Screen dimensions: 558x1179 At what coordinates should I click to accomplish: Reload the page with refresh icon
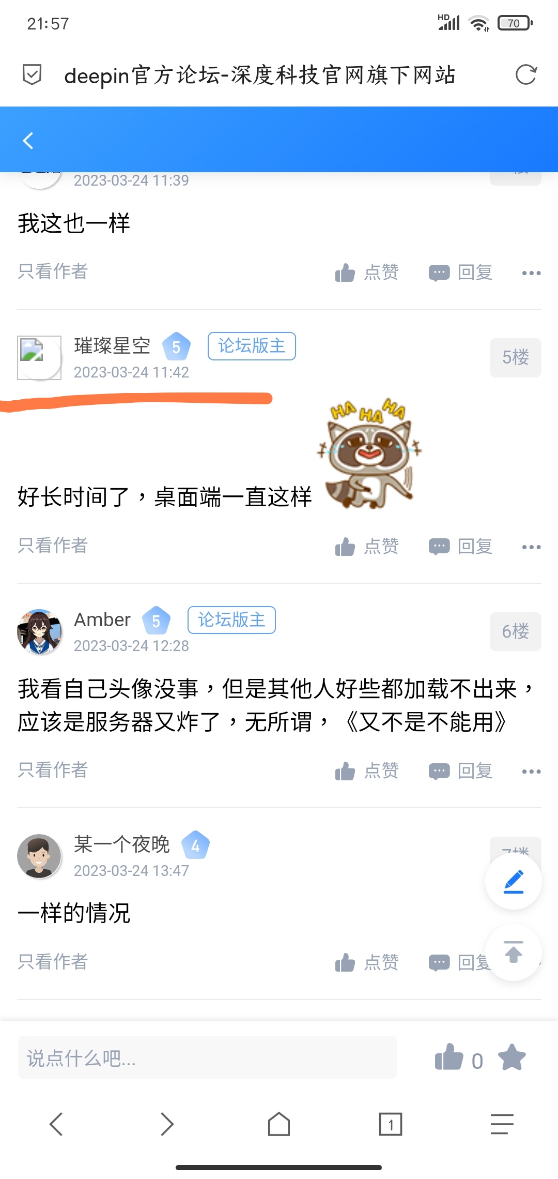tap(526, 75)
